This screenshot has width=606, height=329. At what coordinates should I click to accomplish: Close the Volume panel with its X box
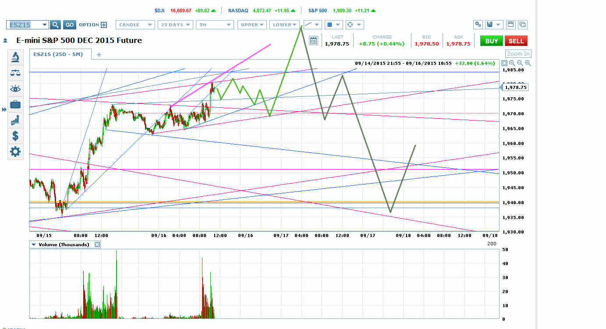[x=97, y=244]
